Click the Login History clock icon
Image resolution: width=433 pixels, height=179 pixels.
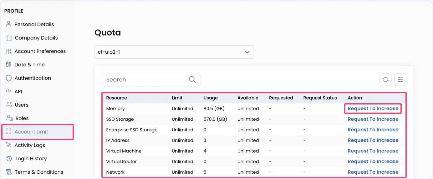(x=9, y=158)
